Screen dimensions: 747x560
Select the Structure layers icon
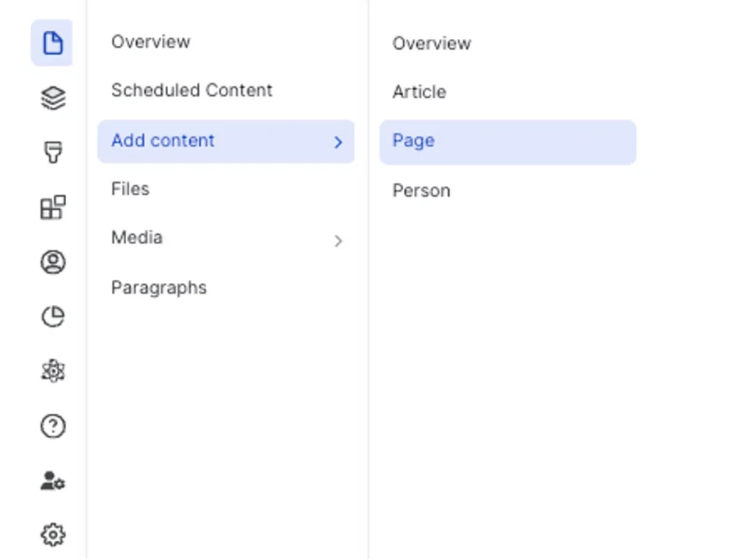tap(52, 98)
